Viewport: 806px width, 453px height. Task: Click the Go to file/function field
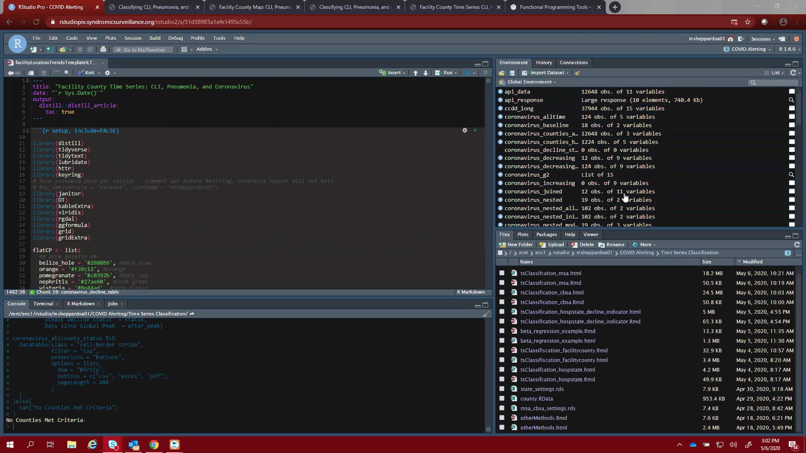(144, 49)
